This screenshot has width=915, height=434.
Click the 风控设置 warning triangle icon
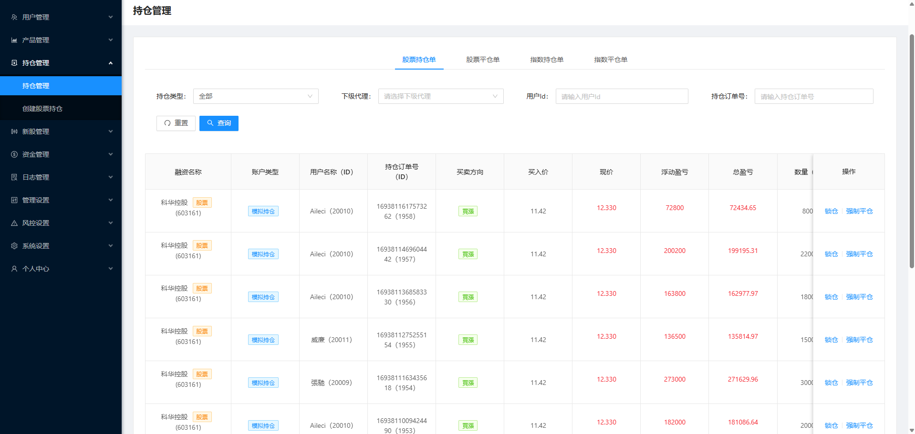pos(14,223)
